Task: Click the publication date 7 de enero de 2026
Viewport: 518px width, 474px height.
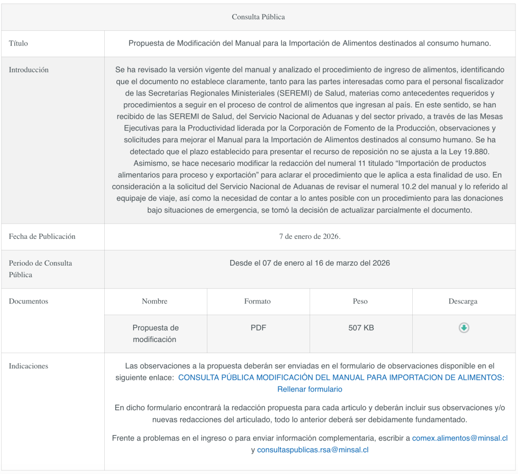Action: click(310, 236)
